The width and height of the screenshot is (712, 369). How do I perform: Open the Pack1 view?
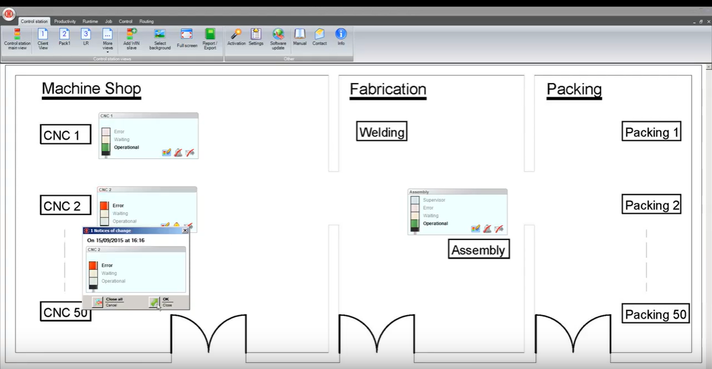coord(64,39)
